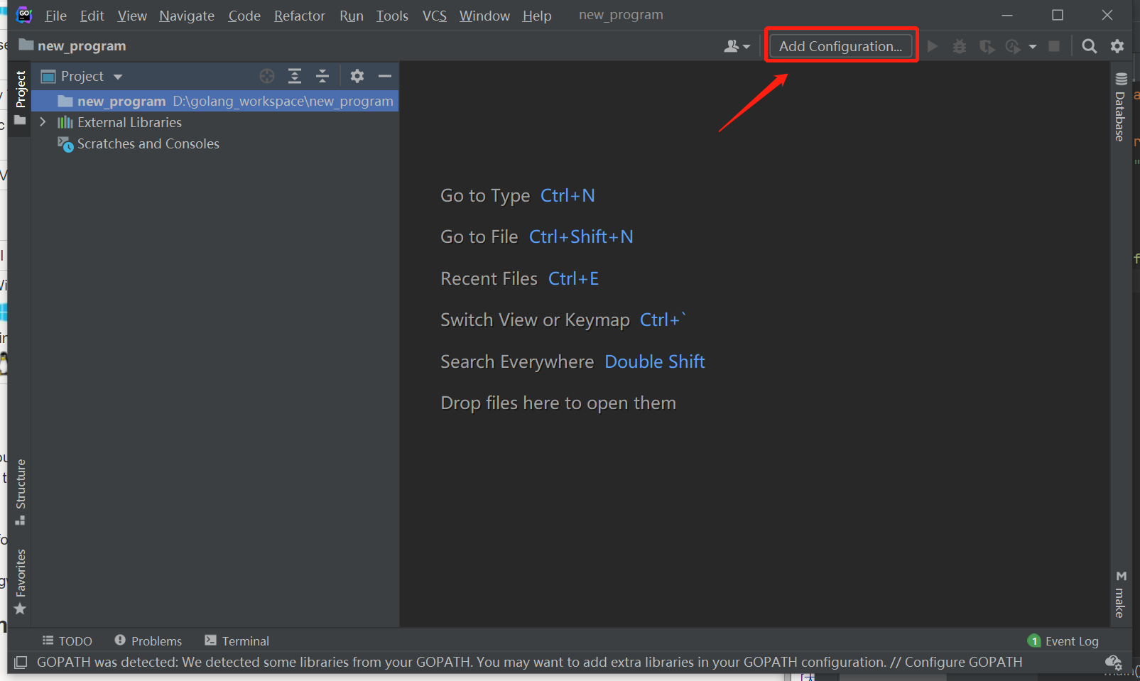1140x681 pixels.
Task: Click the Run with Coverage icon
Action: (x=987, y=46)
